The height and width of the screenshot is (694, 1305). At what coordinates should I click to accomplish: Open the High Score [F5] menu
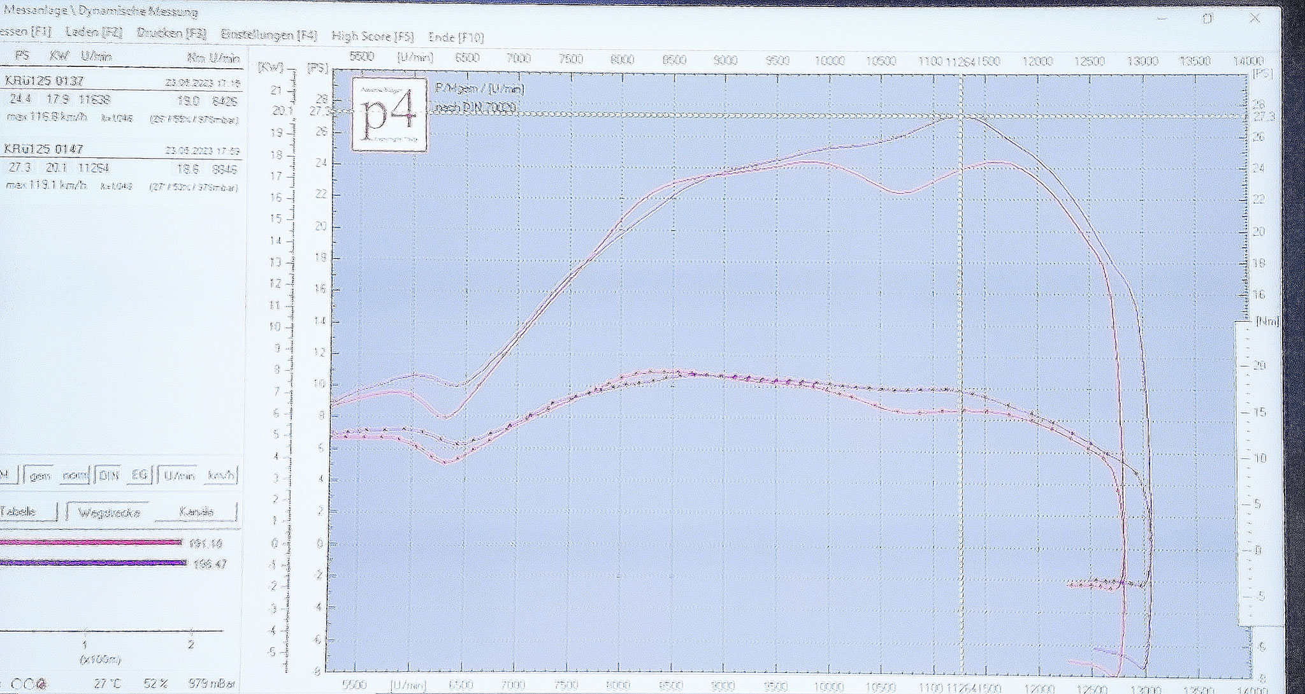[372, 36]
